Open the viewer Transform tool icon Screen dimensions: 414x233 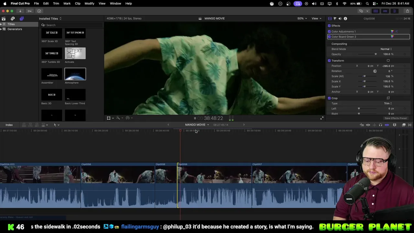point(109,118)
